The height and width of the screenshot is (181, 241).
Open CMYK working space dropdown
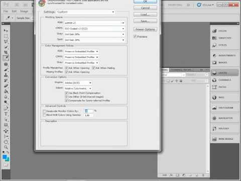[94, 29]
